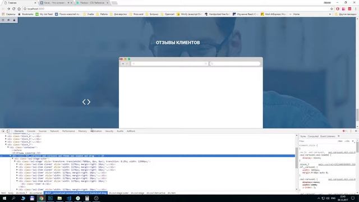Open the My Job Feed bookmark

44,14
